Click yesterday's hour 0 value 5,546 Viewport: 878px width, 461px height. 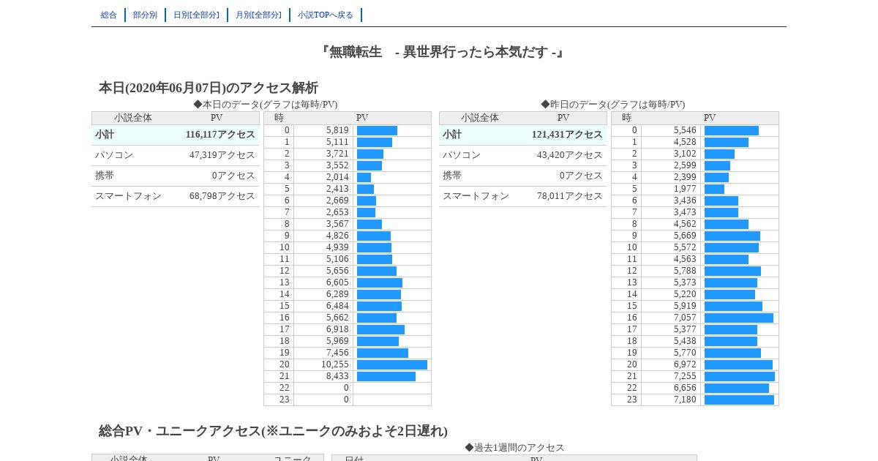(x=685, y=130)
